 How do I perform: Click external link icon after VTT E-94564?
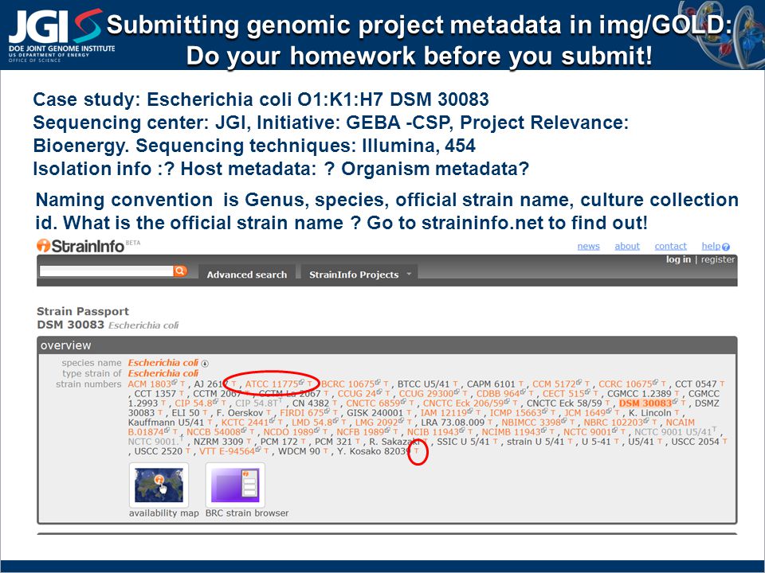click(x=258, y=450)
